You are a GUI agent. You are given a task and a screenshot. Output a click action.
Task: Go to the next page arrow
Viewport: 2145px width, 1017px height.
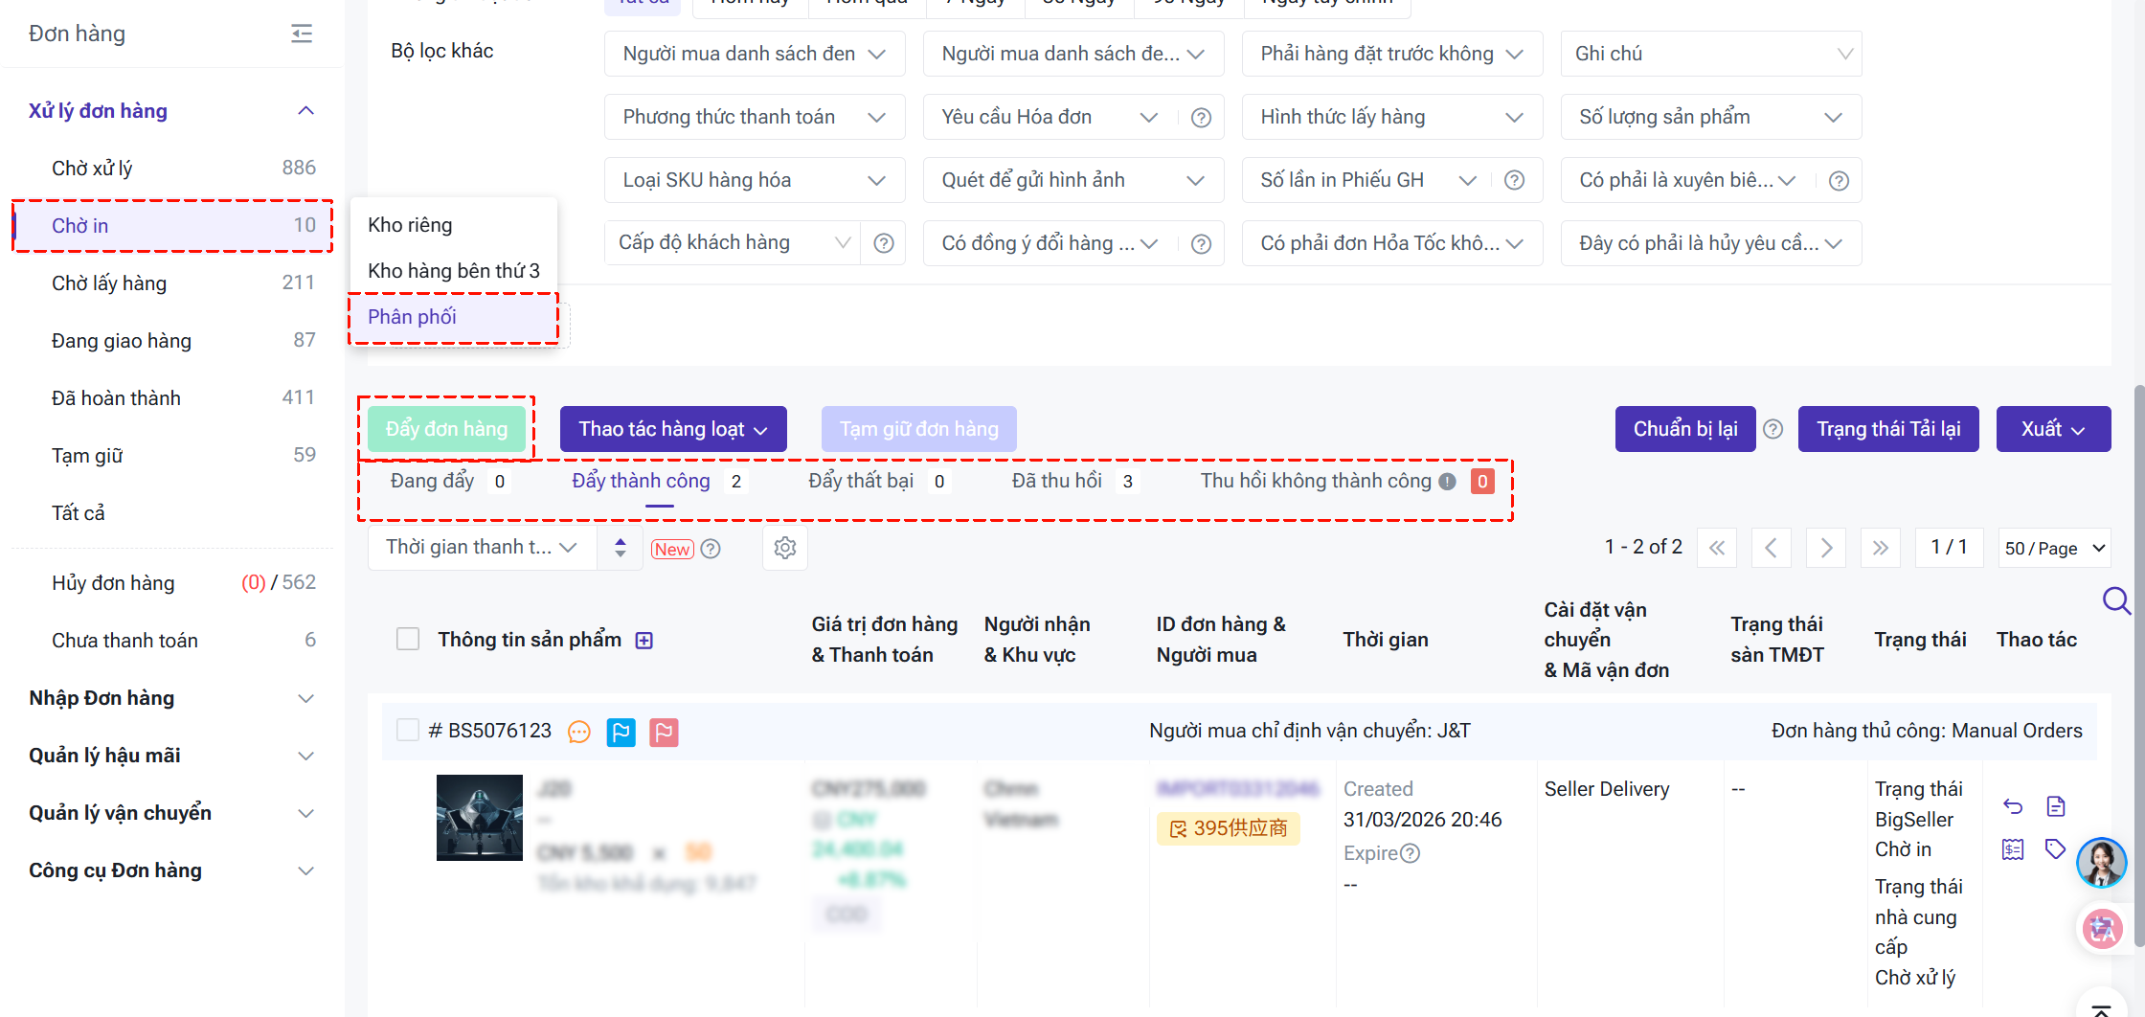[1825, 548]
